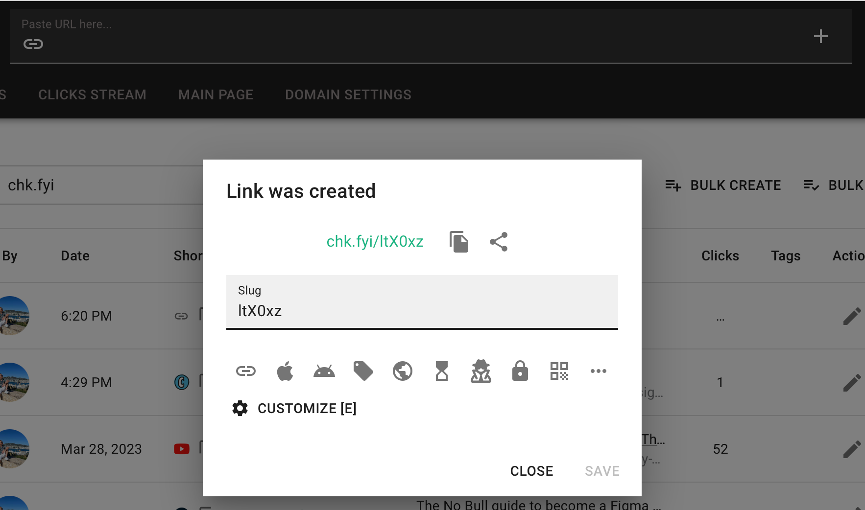The width and height of the screenshot is (865, 510).
Task: Select the chk.fyi domain selector
Action: pos(101,185)
